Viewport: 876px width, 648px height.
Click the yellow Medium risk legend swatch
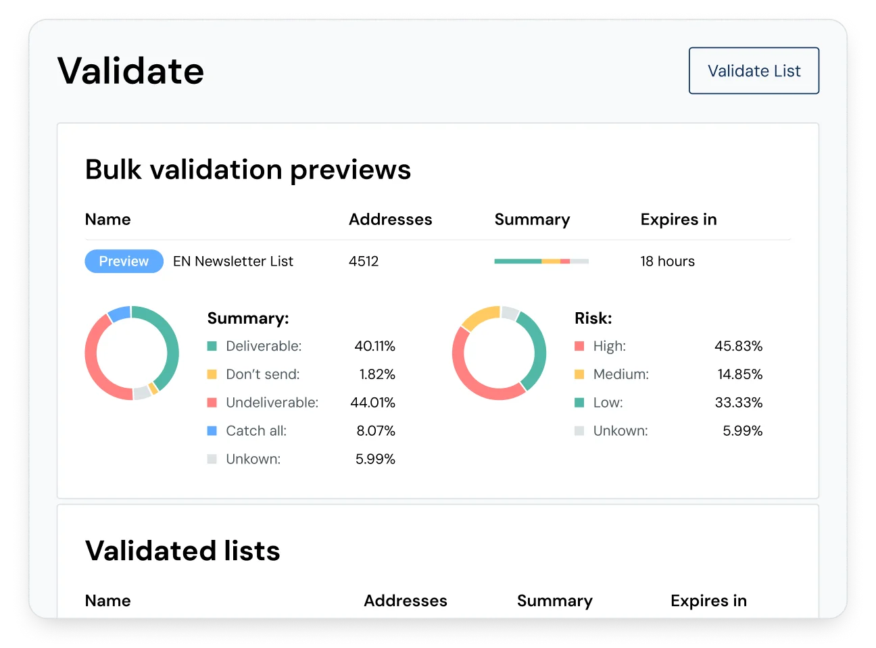point(579,374)
